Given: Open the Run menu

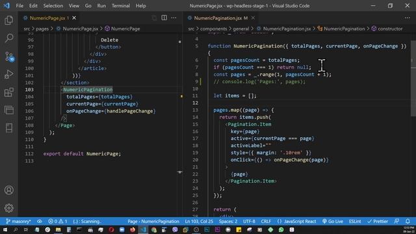Looking at the screenshot, I should tap(101, 6).
